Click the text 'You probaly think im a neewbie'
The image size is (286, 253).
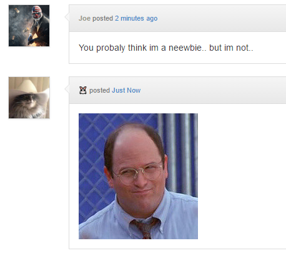[x=140, y=48]
